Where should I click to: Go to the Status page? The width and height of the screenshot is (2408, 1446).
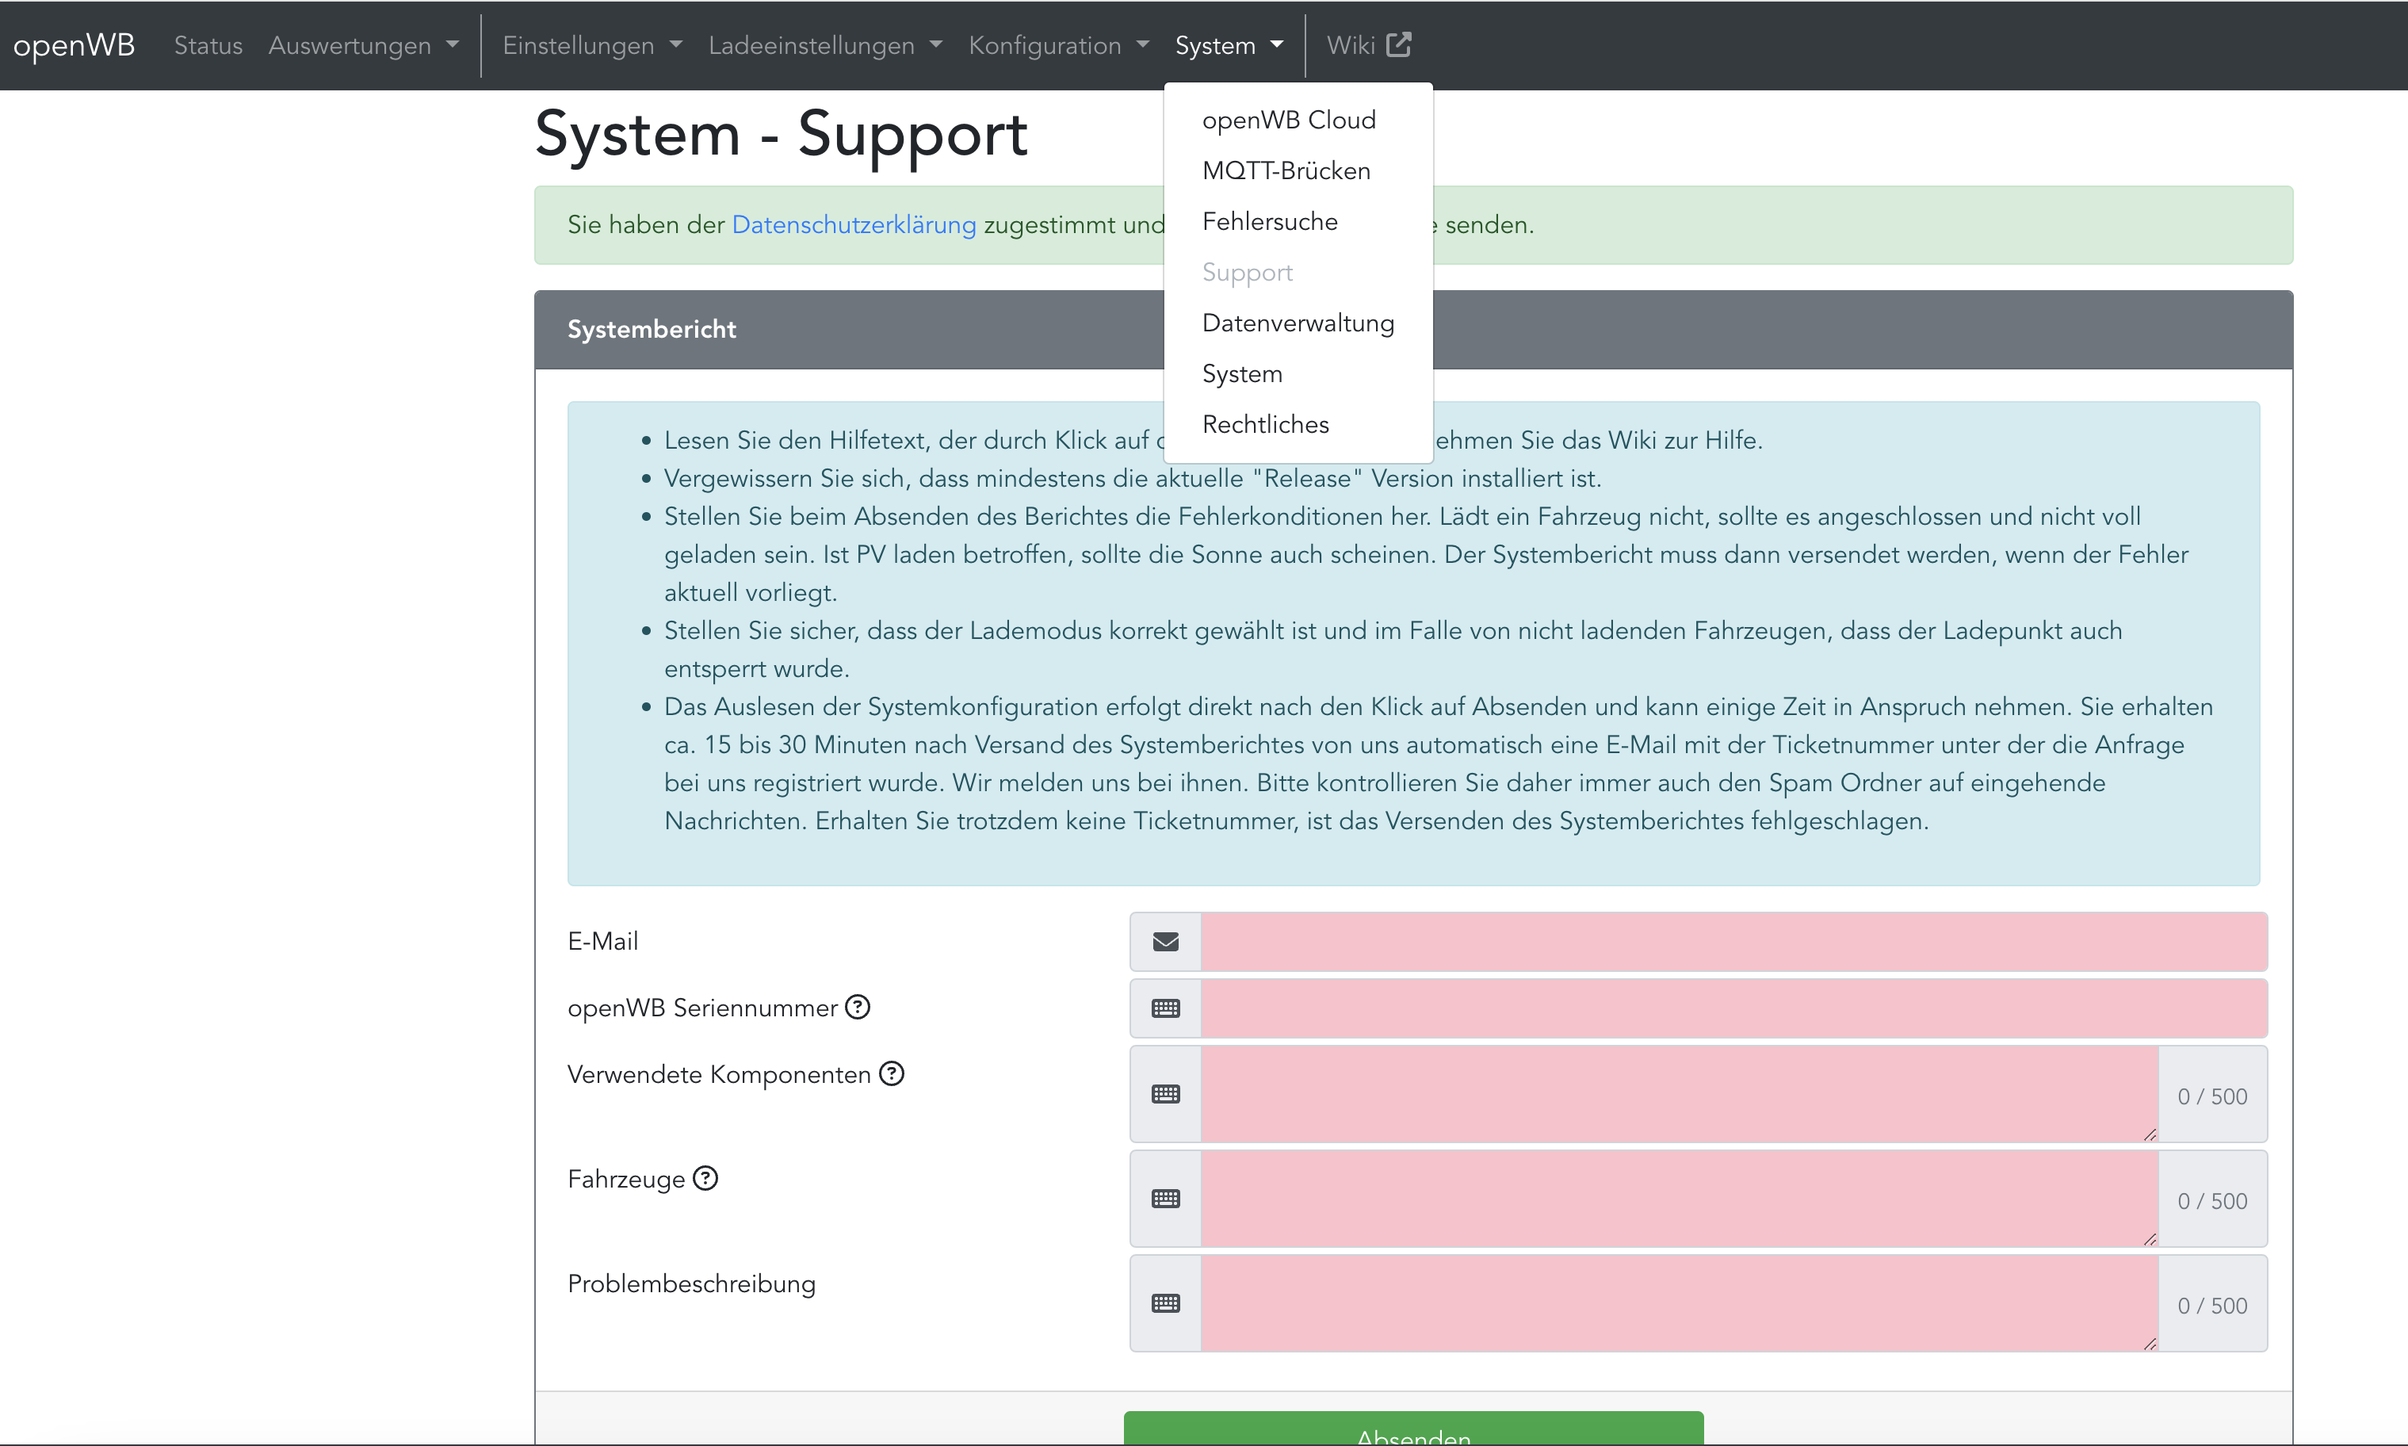tap(208, 45)
